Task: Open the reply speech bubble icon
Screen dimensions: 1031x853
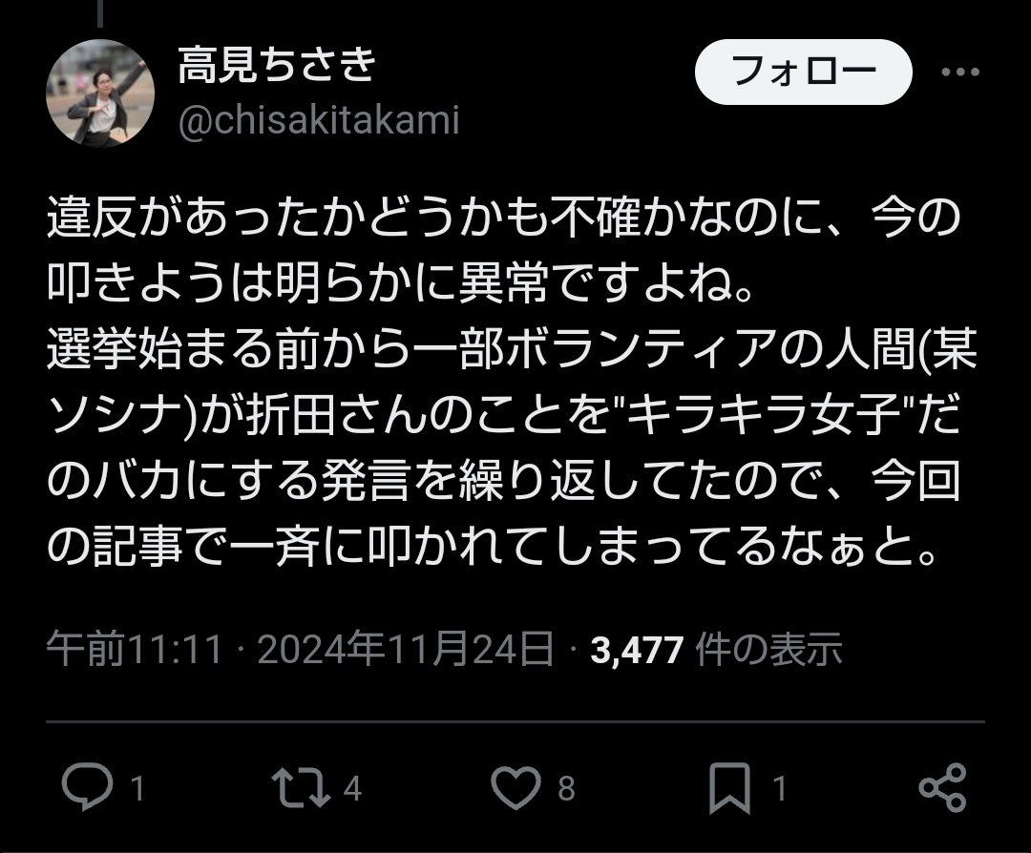Action: tap(87, 786)
